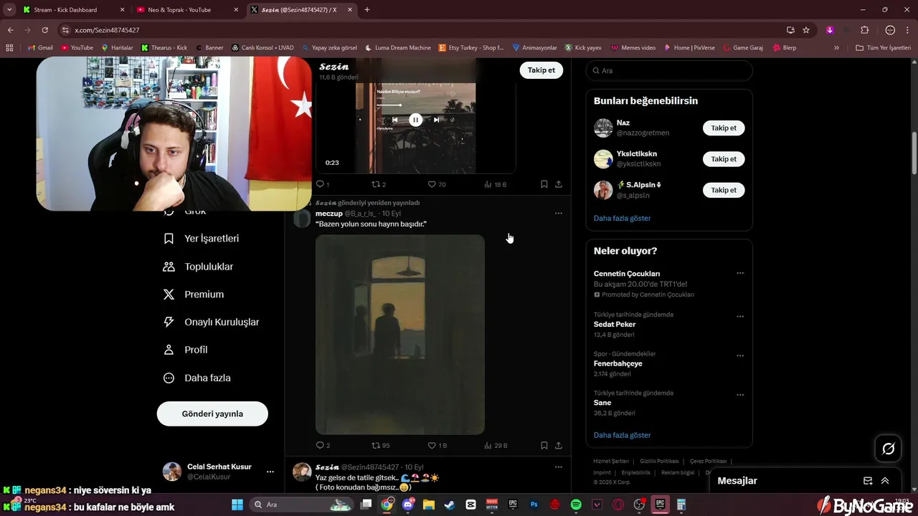Viewport: 918px width, 516px height.
Task: Open options for Sane trend
Action: pyautogui.click(x=740, y=395)
